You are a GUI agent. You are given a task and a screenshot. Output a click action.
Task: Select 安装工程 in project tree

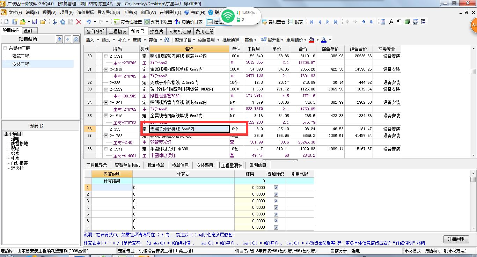click(x=21, y=64)
